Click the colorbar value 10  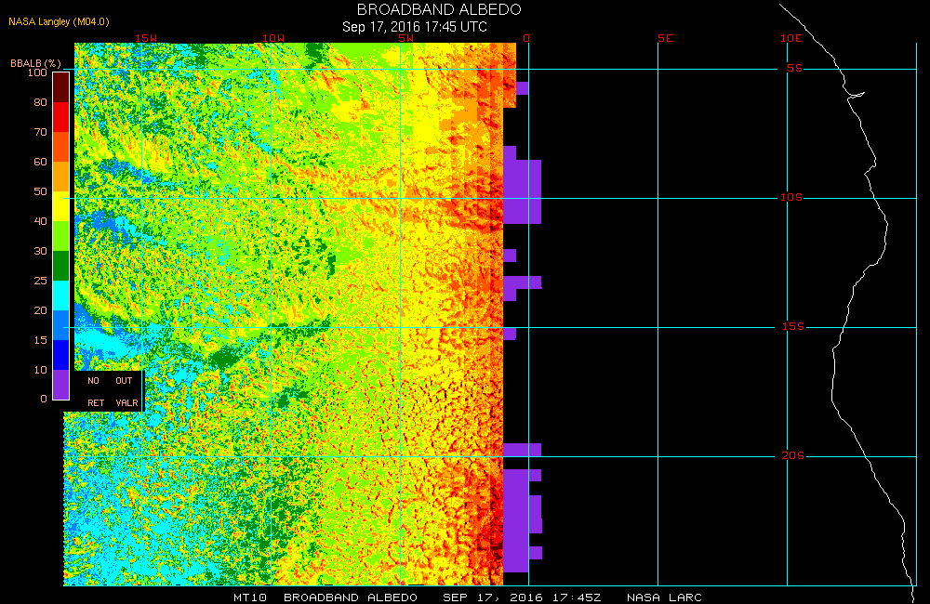tap(40, 369)
